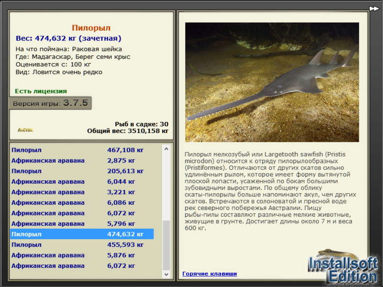Viewport: 383px width, 287px height.
Task: Select the Пилорыл 467,108 кг entry
Action: [82, 150]
